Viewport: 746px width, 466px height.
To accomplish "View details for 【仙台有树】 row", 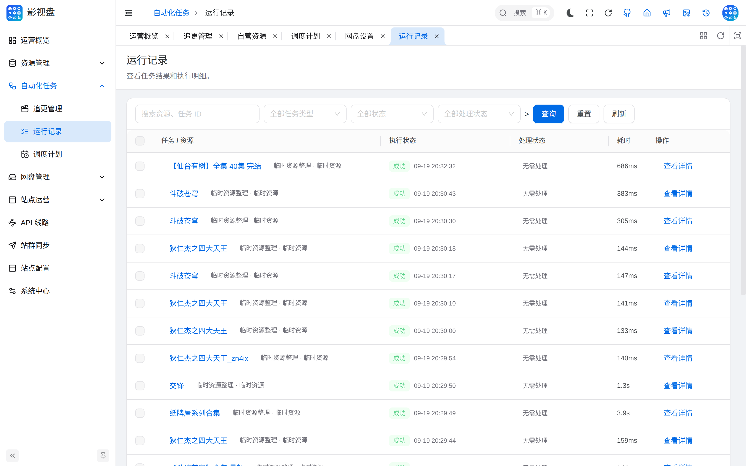I will click(x=678, y=166).
